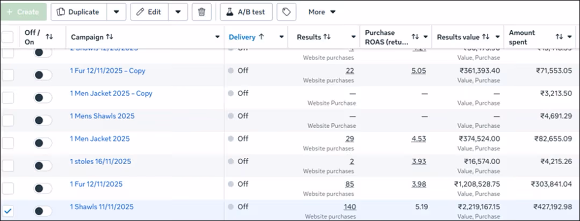The width and height of the screenshot is (580, 221).
Task: Open campaign 1 Men Jacket 2025 – Copy
Action: click(111, 93)
